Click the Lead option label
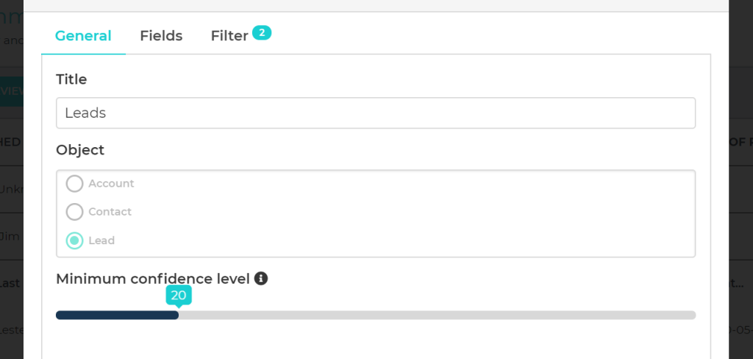 coord(101,241)
